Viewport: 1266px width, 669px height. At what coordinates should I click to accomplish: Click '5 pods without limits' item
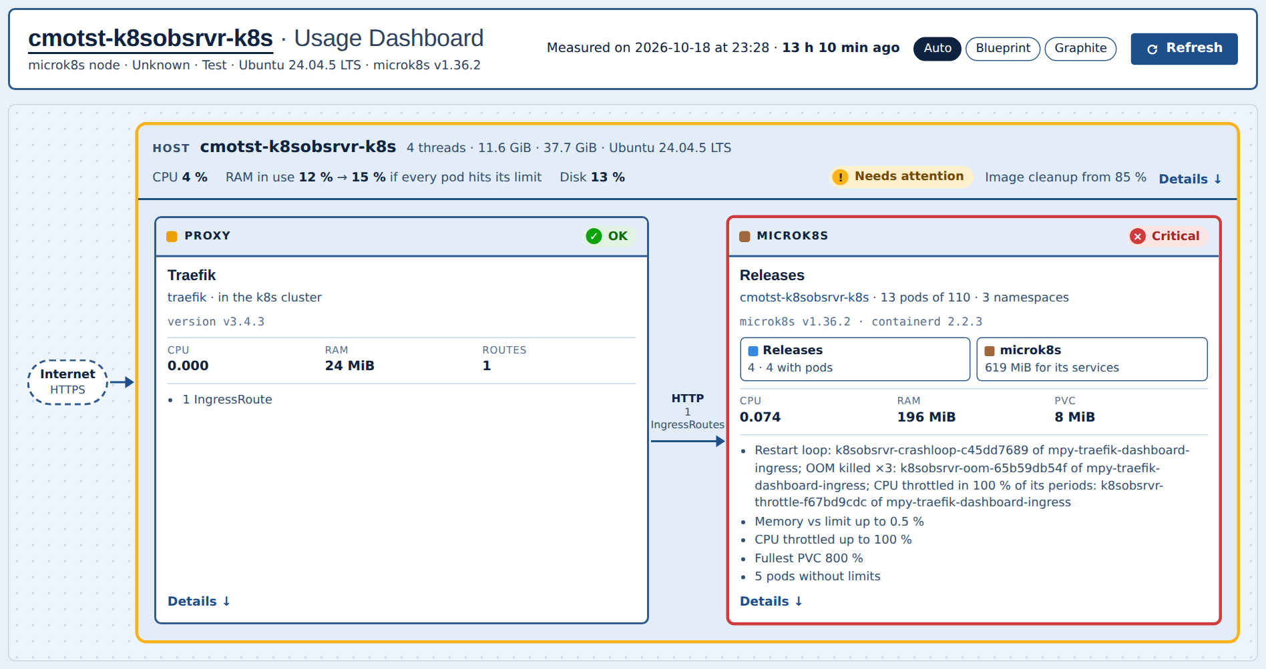pos(817,576)
